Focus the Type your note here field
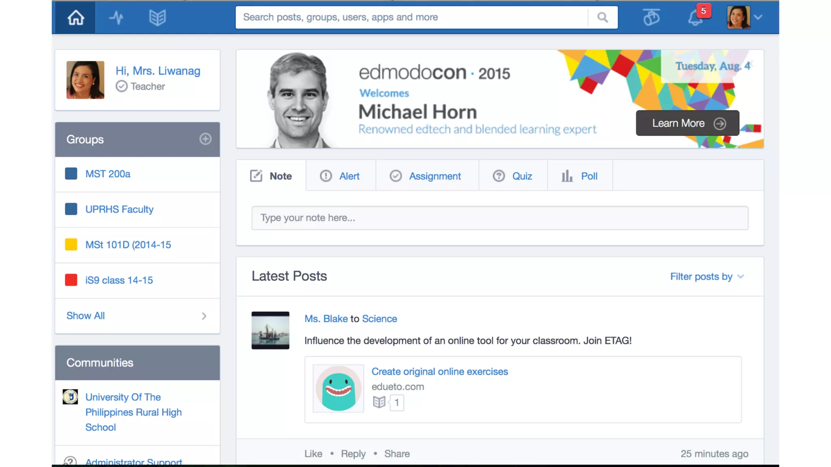831x467 pixels. pos(499,218)
